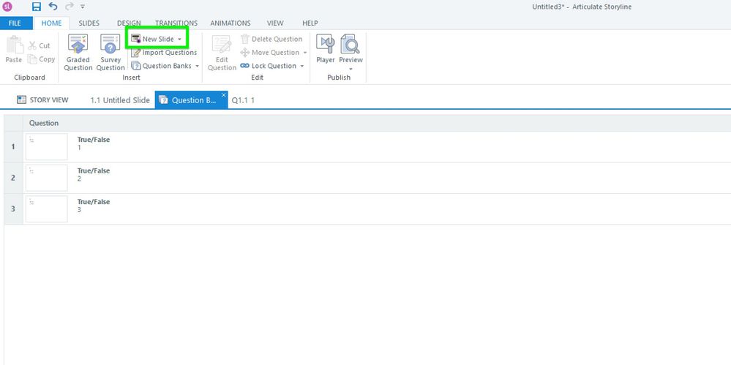The image size is (731, 365).
Task: Click the Copy button
Action: click(x=41, y=59)
